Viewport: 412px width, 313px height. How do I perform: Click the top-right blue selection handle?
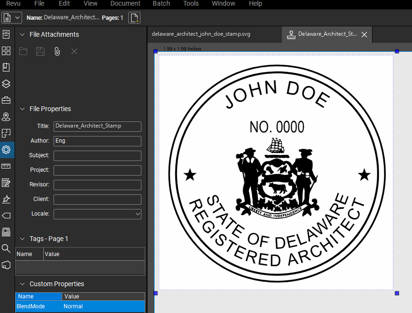click(x=397, y=51)
